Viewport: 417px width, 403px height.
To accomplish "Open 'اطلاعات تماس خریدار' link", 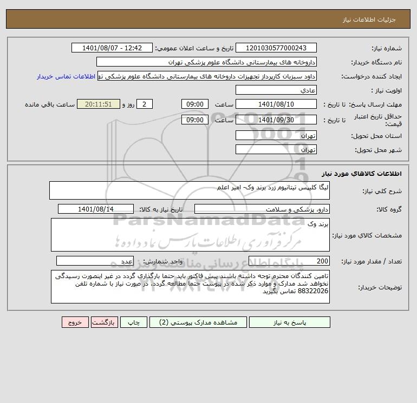I will coord(66,76).
